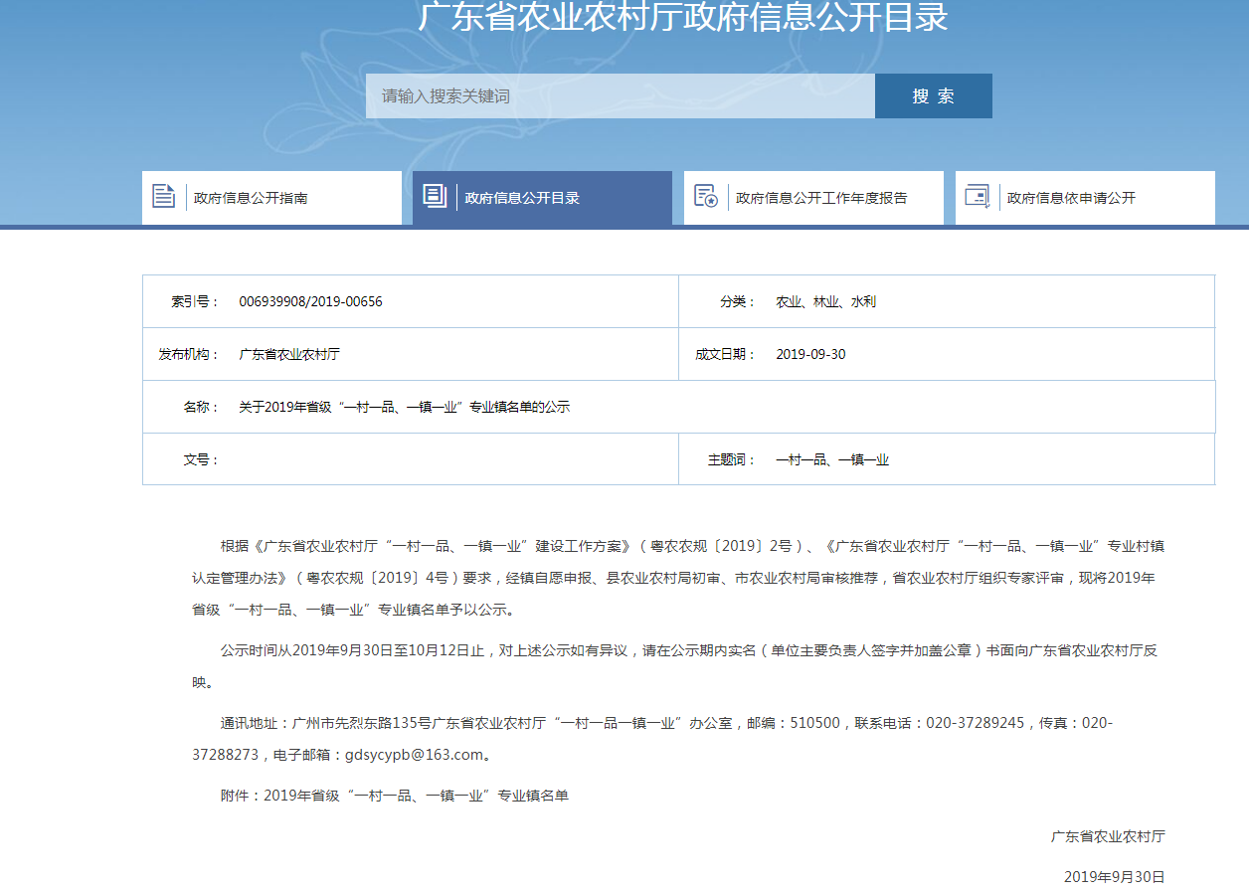The width and height of the screenshot is (1249, 893).
Task: Click the page title 广东省农业农村厅政府信息公开目录
Action: click(x=682, y=17)
